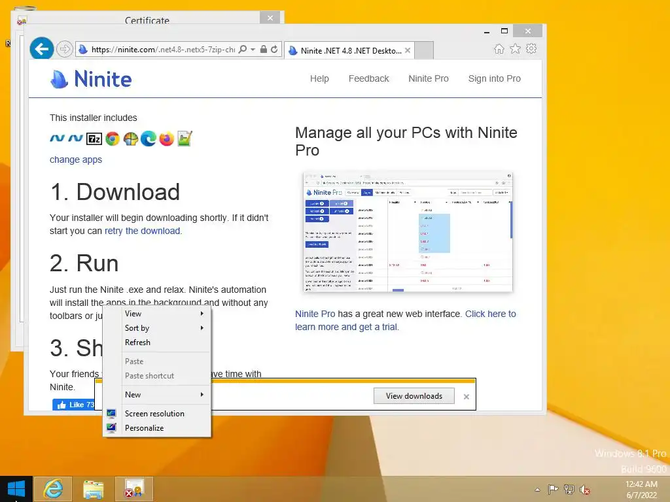Close the Certificate window

(x=270, y=18)
